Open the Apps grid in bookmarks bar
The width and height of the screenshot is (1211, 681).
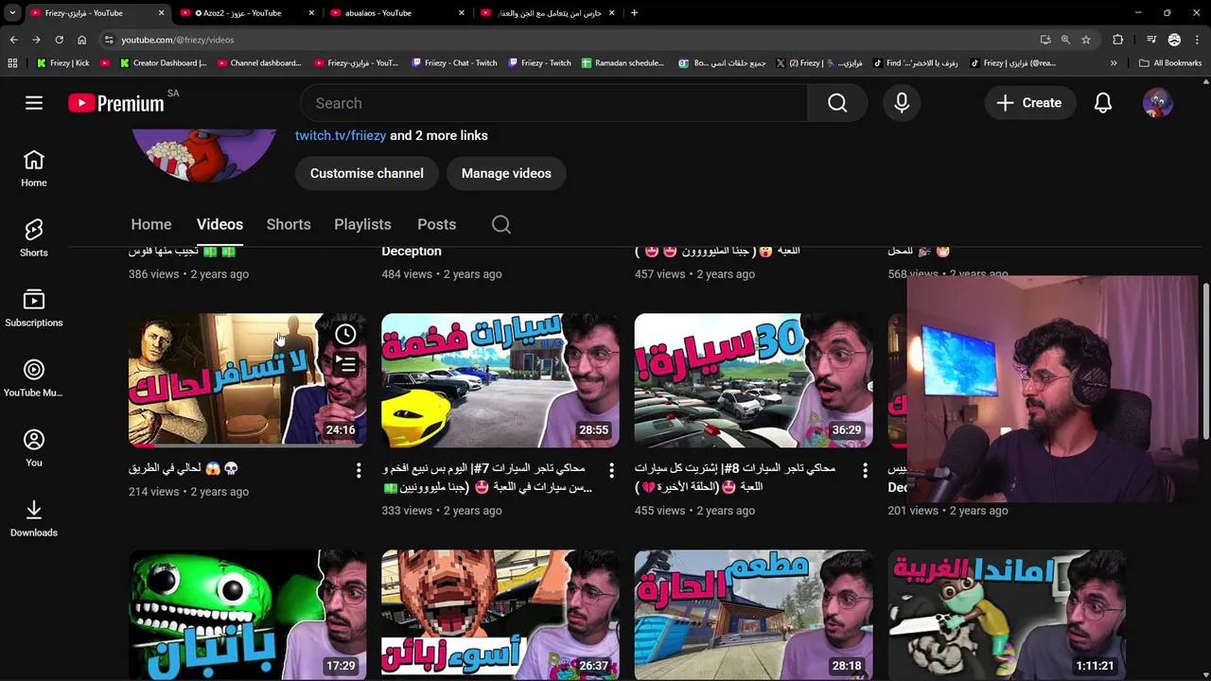(x=12, y=63)
